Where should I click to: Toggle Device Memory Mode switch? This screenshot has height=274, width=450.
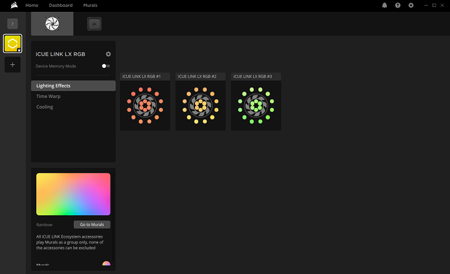click(x=106, y=66)
